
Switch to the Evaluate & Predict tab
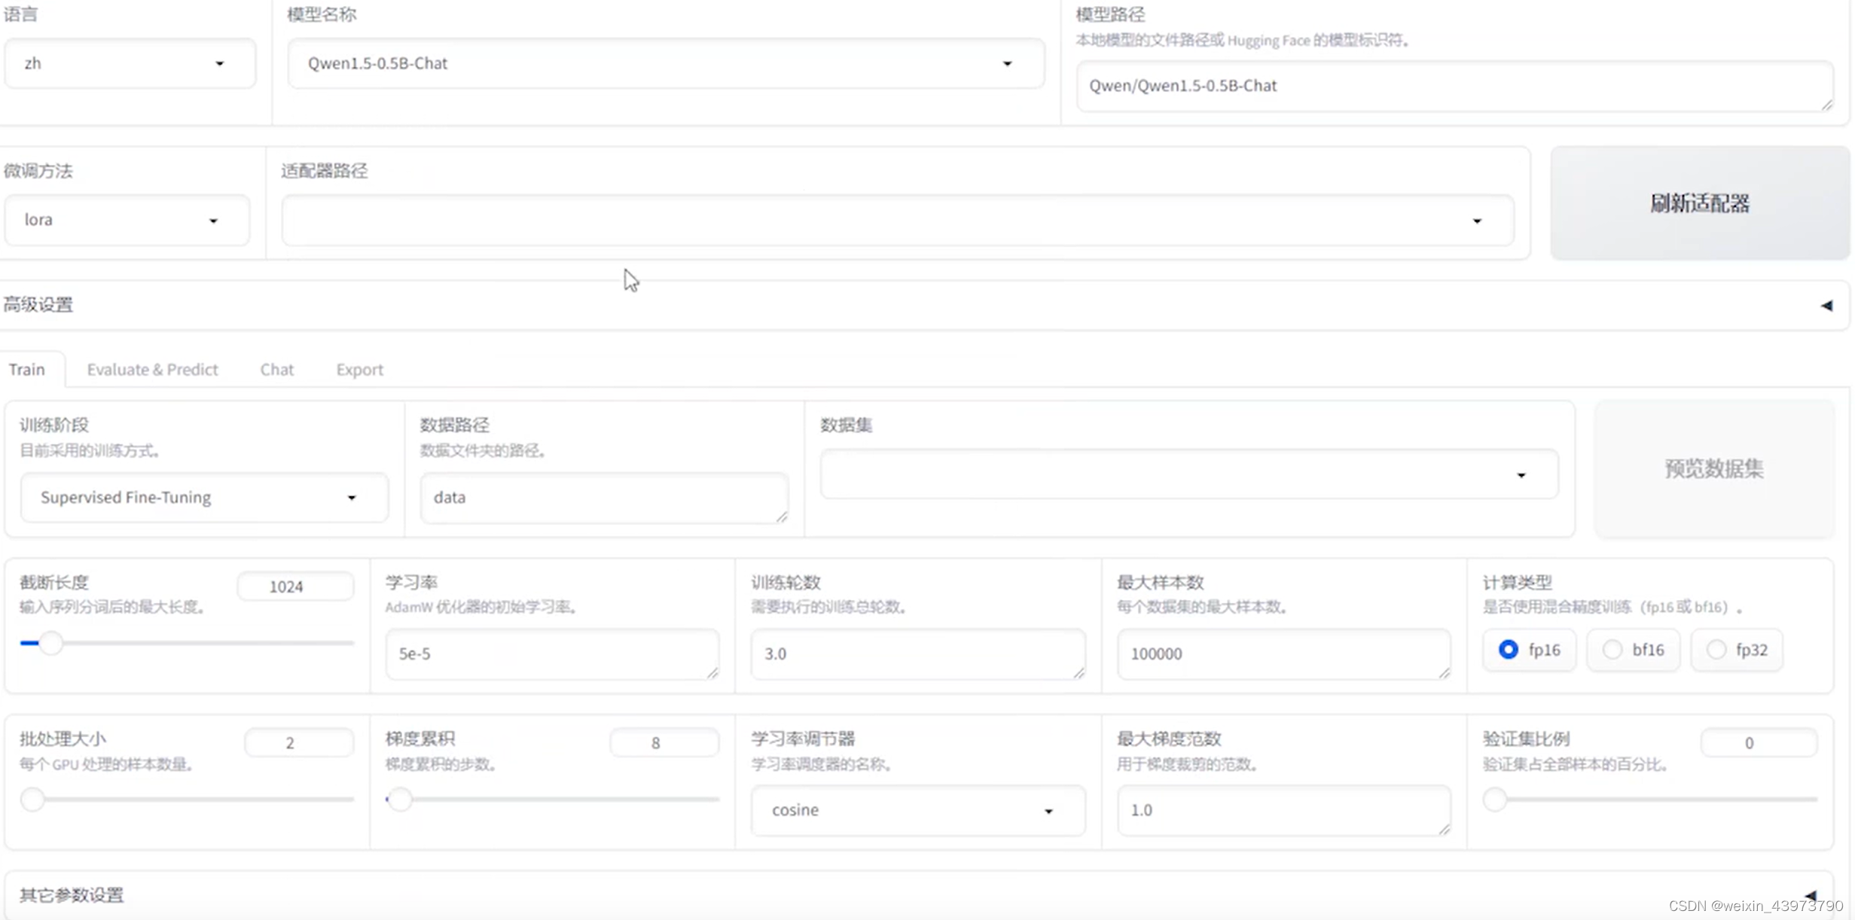point(152,370)
